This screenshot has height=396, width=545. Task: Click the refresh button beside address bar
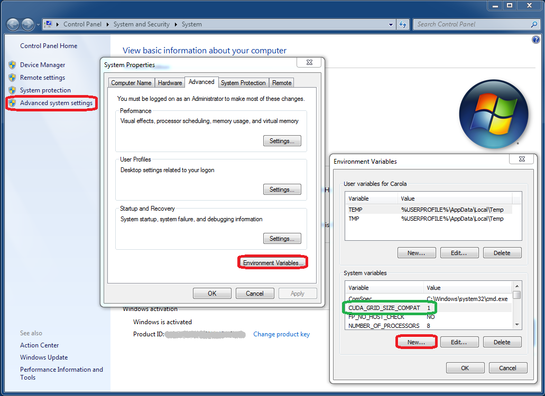403,24
